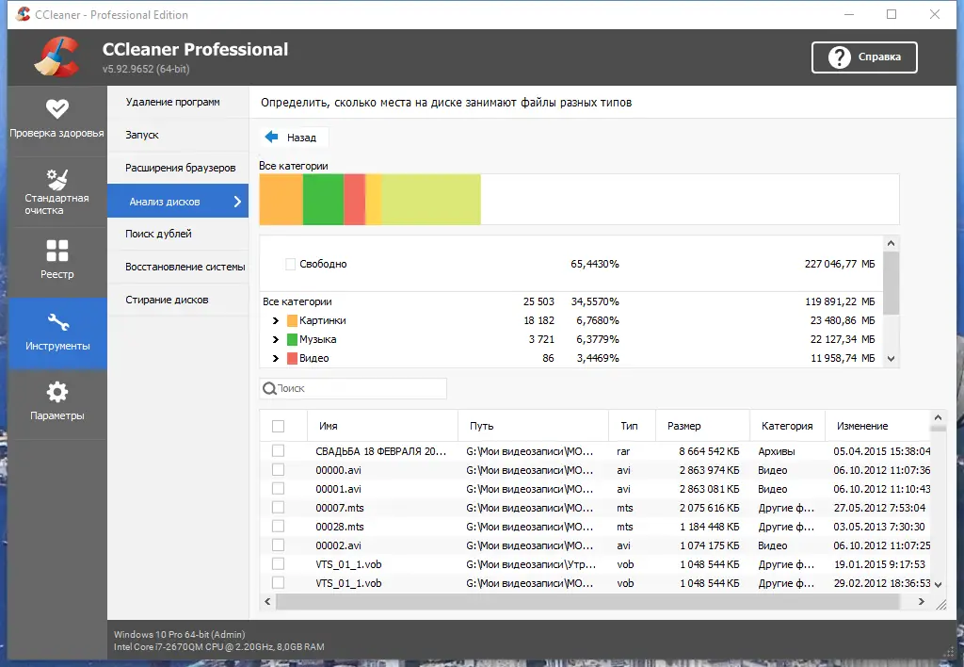
Task: Click the green segment of the disk bar
Action: click(x=324, y=200)
